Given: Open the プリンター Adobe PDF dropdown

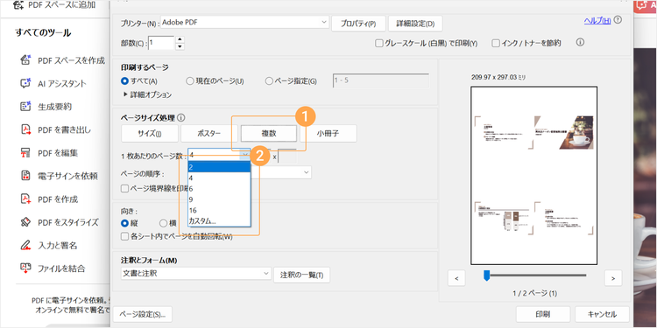Looking at the screenshot, I should (245, 23).
